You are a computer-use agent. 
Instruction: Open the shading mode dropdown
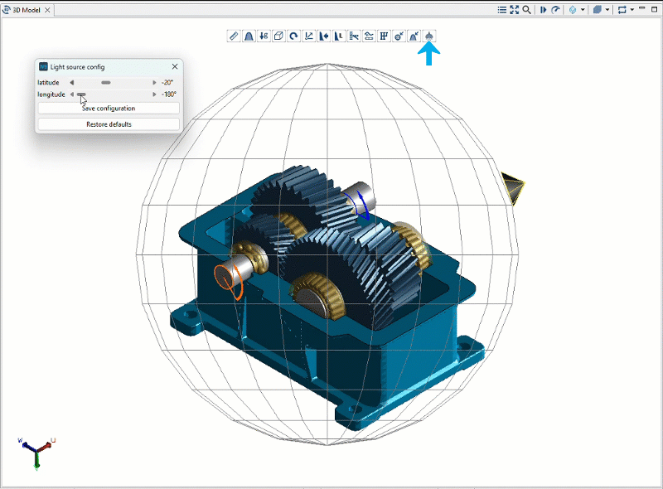pos(607,9)
